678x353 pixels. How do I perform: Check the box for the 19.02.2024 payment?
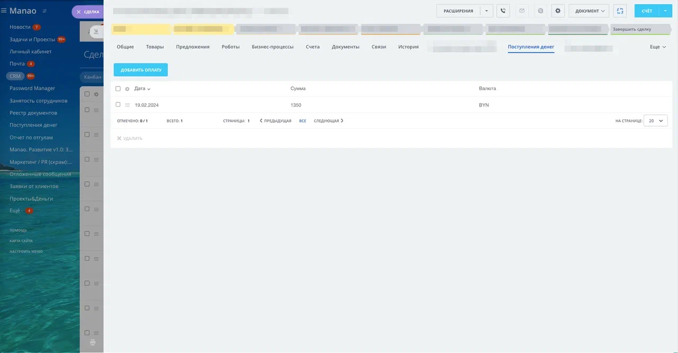(x=118, y=104)
